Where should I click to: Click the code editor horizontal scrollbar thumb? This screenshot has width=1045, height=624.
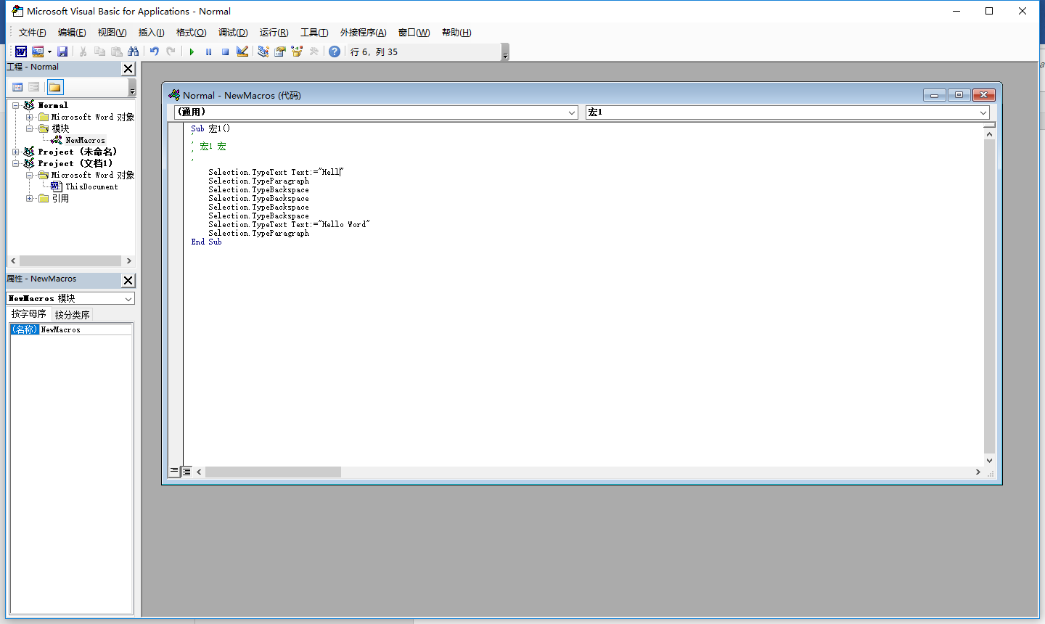click(273, 472)
